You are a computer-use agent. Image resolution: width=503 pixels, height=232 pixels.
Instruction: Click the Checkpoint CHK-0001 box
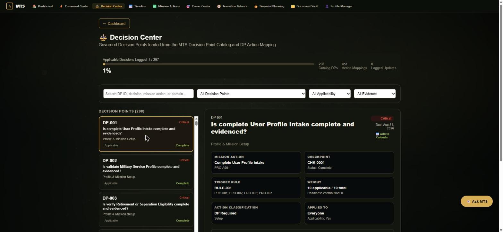[349, 162]
